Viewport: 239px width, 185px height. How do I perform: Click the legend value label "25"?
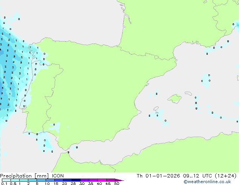(73, 184)
